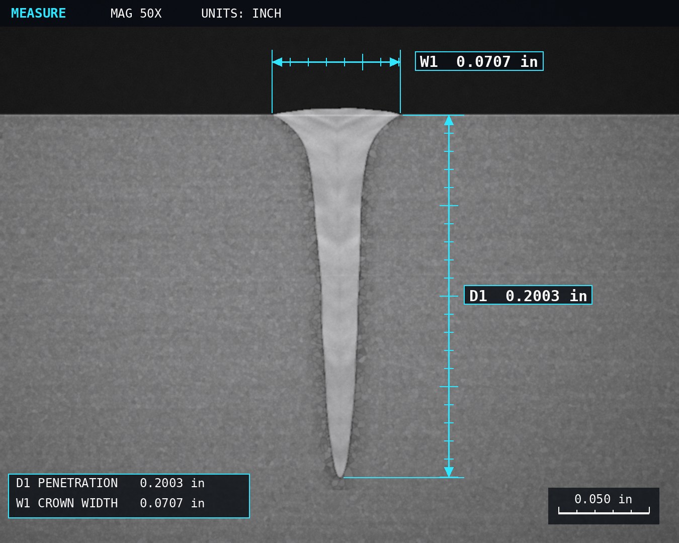Click the UNITS: INCH indicator
Viewport: 679px width, 543px height.
pos(241,14)
